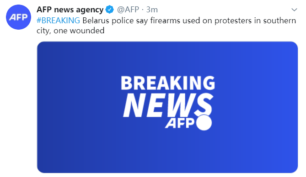This screenshot has height=177, width=306.
Task: Open the @AFP handle link
Action: [128, 10]
